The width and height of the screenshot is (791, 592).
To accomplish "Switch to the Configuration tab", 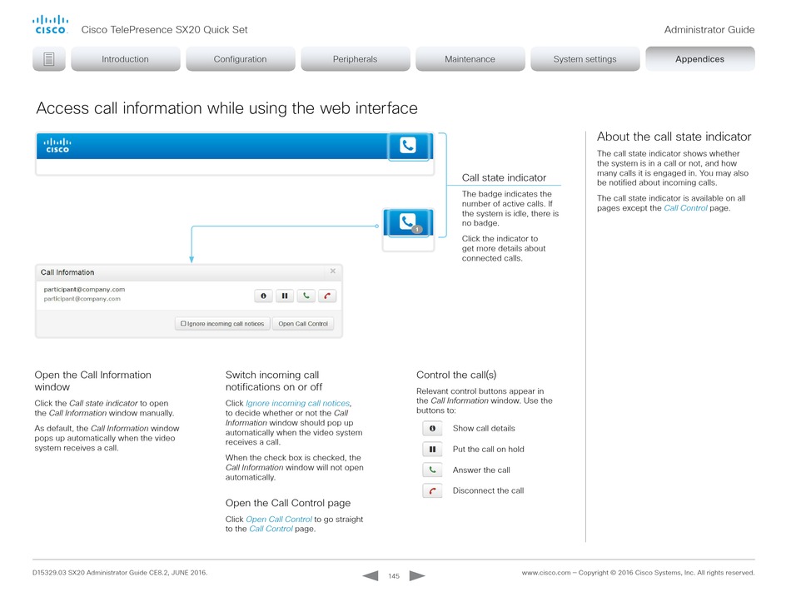I will [240, 59].
